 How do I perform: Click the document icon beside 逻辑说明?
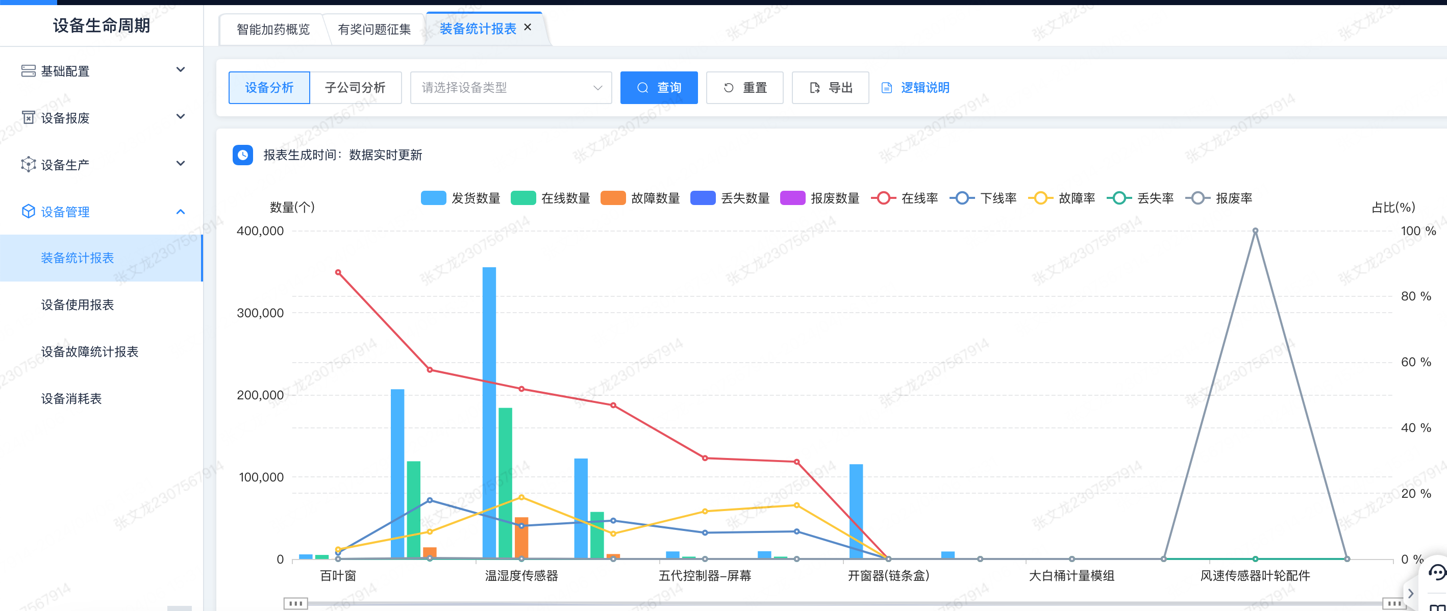tap(887, 88)
